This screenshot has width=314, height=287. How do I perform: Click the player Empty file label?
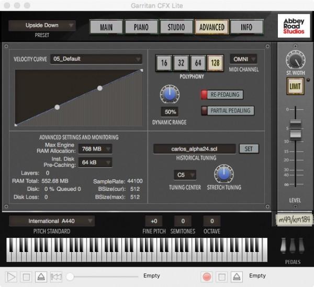[x=152, y=276]
